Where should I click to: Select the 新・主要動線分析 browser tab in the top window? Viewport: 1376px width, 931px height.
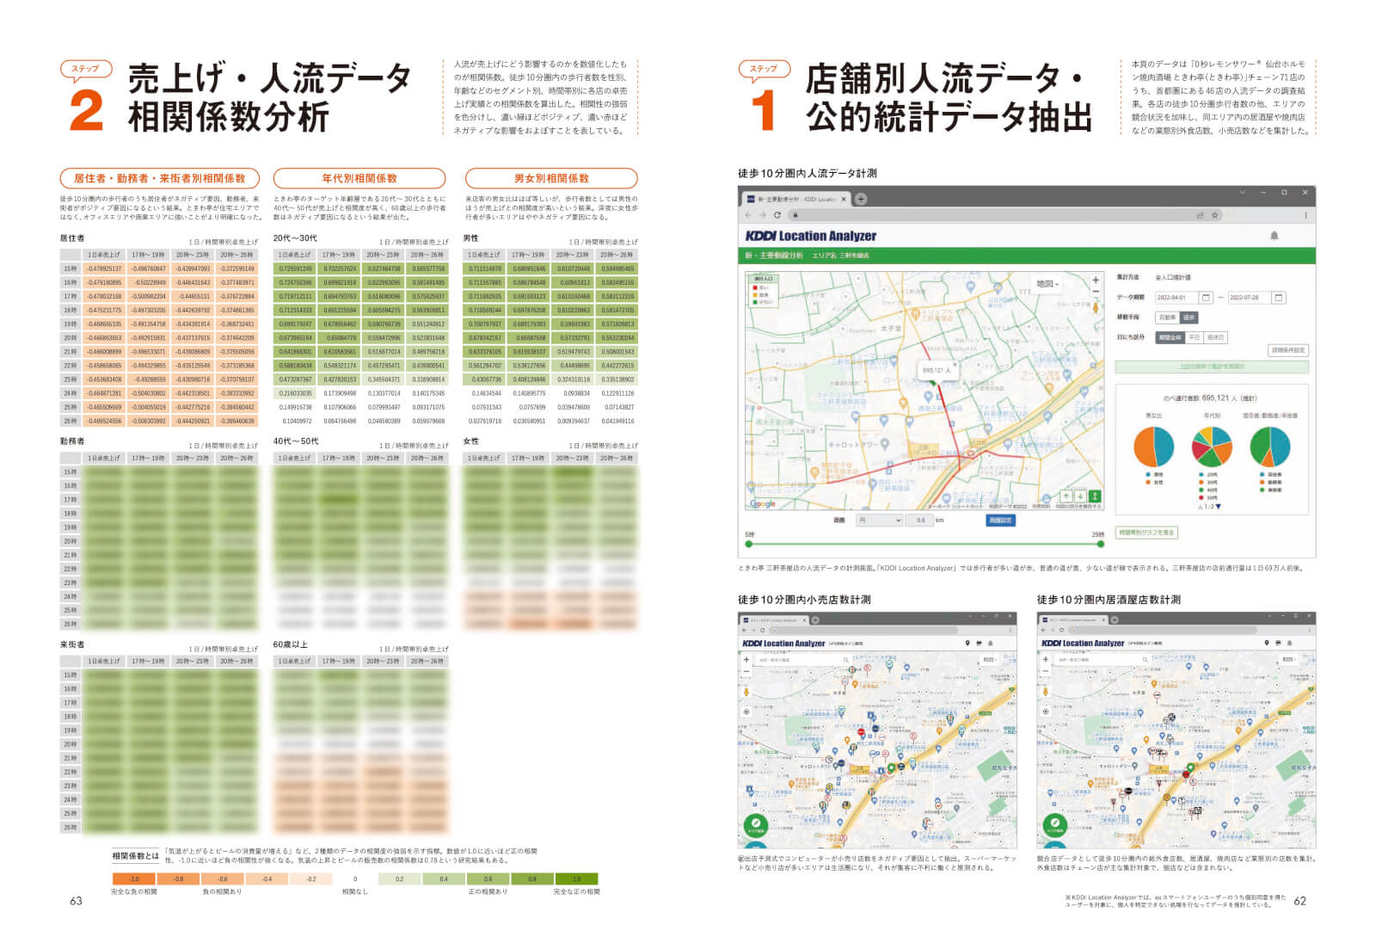pos(796,200)
